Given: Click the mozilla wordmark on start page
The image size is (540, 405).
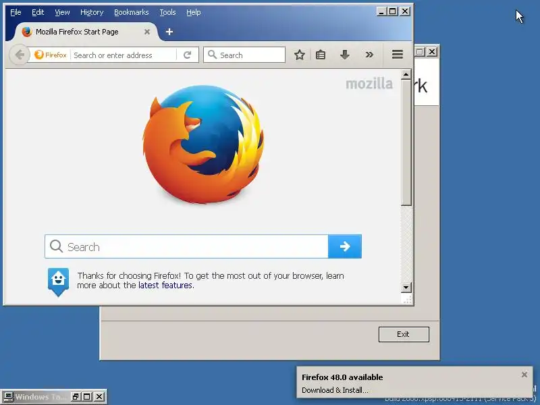Looking at the screenshot, I should tap(369, 84).
